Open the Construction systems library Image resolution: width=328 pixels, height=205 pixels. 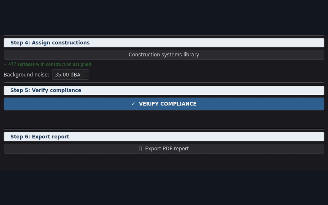tap(164, 55)
